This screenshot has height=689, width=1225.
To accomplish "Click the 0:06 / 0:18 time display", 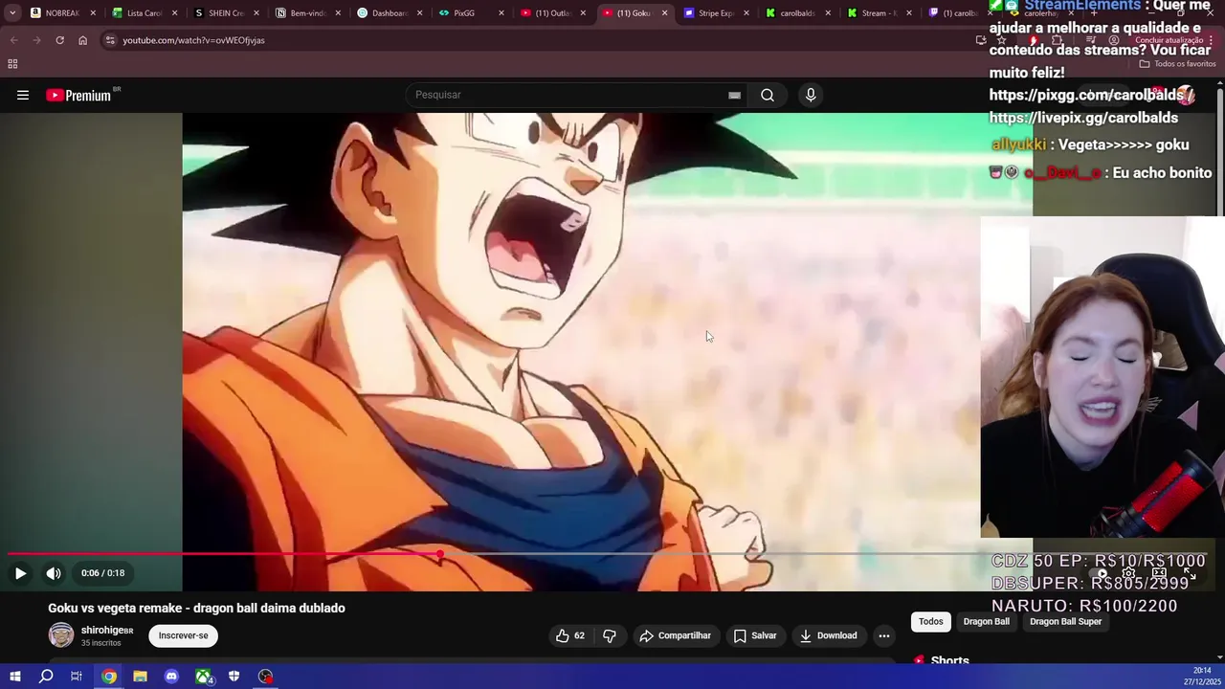I will coord(102,573).
